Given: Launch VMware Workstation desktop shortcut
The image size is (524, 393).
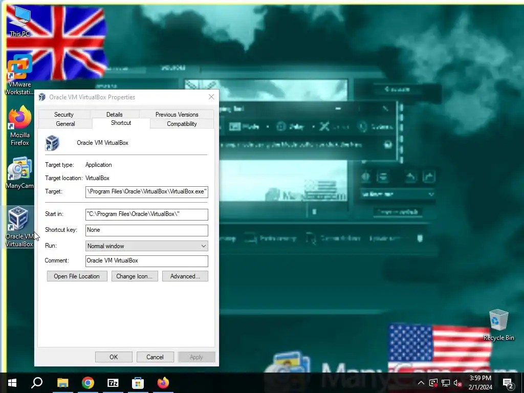Looking at the screenshot, I should tap(19, 75).
